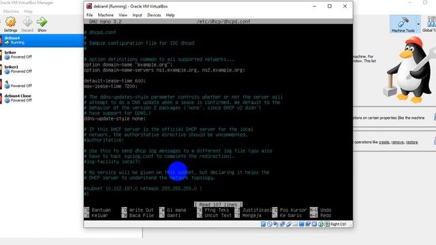
Task: Click nano 'Write Out' shortcut label
Action: click(141, 210)
